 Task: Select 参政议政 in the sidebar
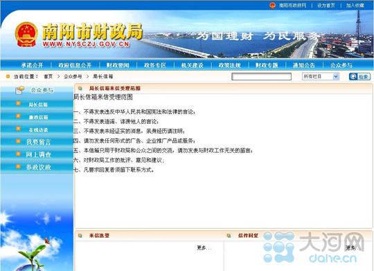point(38,167)
